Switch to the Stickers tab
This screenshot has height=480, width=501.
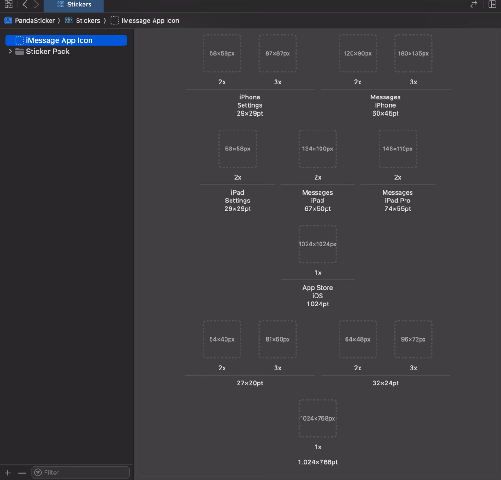click(74, 5)
